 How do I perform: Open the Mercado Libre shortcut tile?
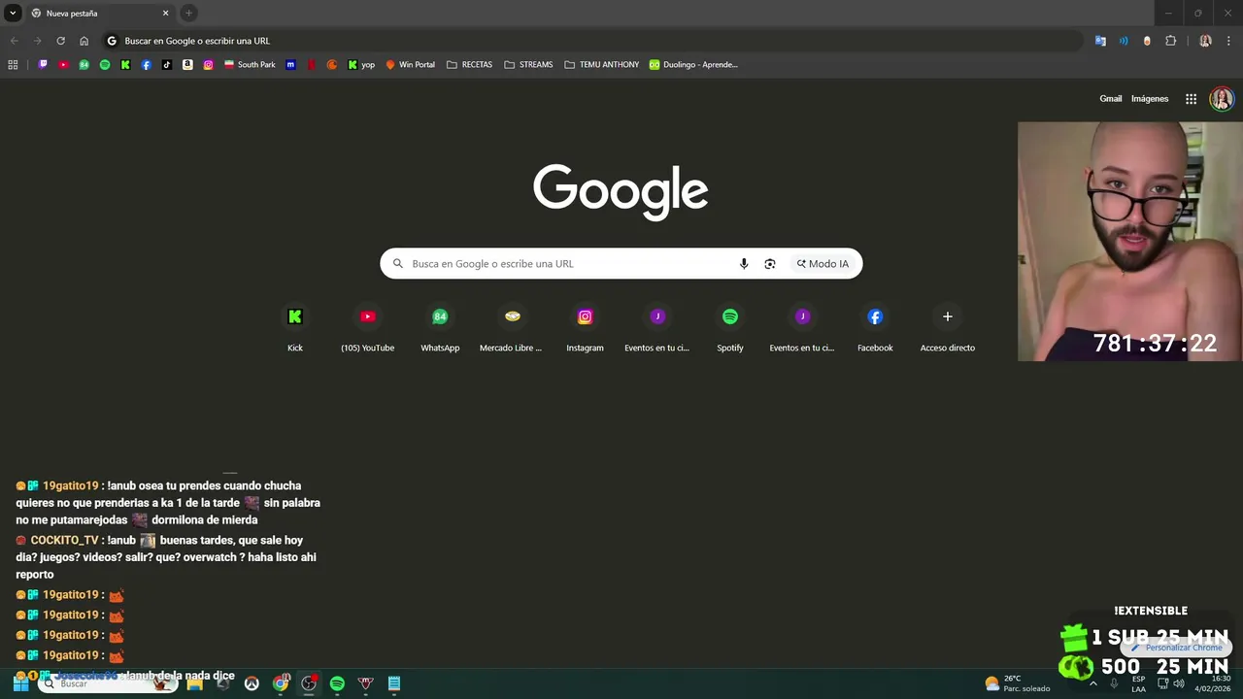(512, 328)
